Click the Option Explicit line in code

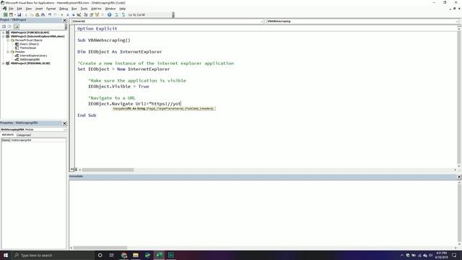tap(97, 29)
